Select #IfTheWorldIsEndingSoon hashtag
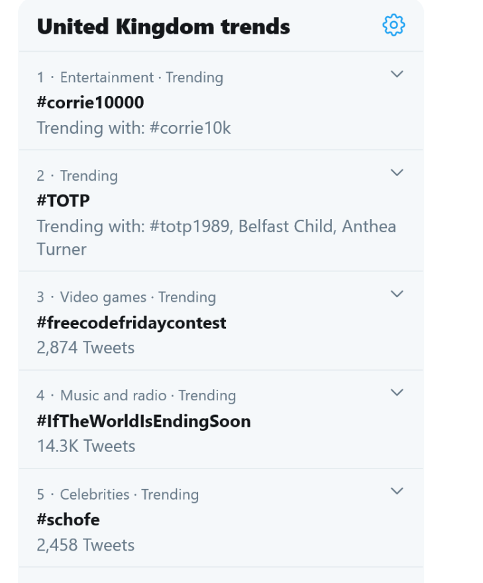Viewport: 483px width, 583px height. pos(144,421)
